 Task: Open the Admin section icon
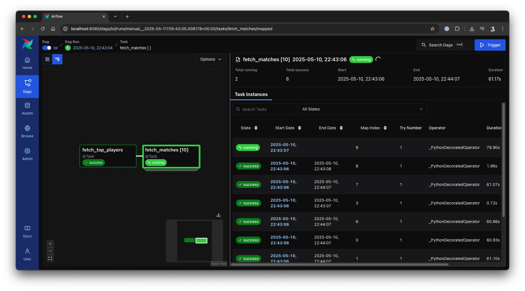27,154
